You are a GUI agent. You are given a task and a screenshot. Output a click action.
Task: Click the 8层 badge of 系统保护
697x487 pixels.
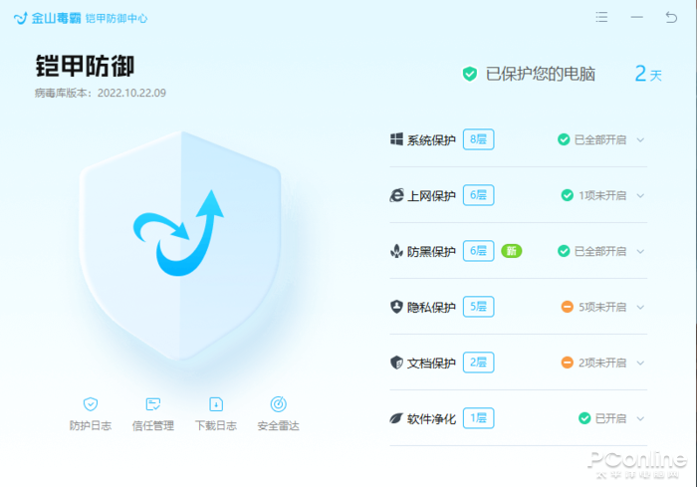(478, 139)
